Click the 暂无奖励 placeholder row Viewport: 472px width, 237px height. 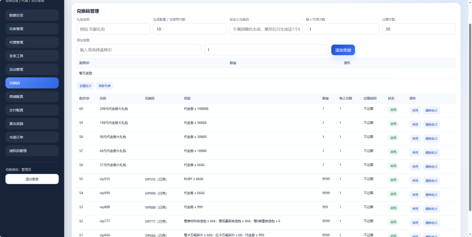point(266,73)
